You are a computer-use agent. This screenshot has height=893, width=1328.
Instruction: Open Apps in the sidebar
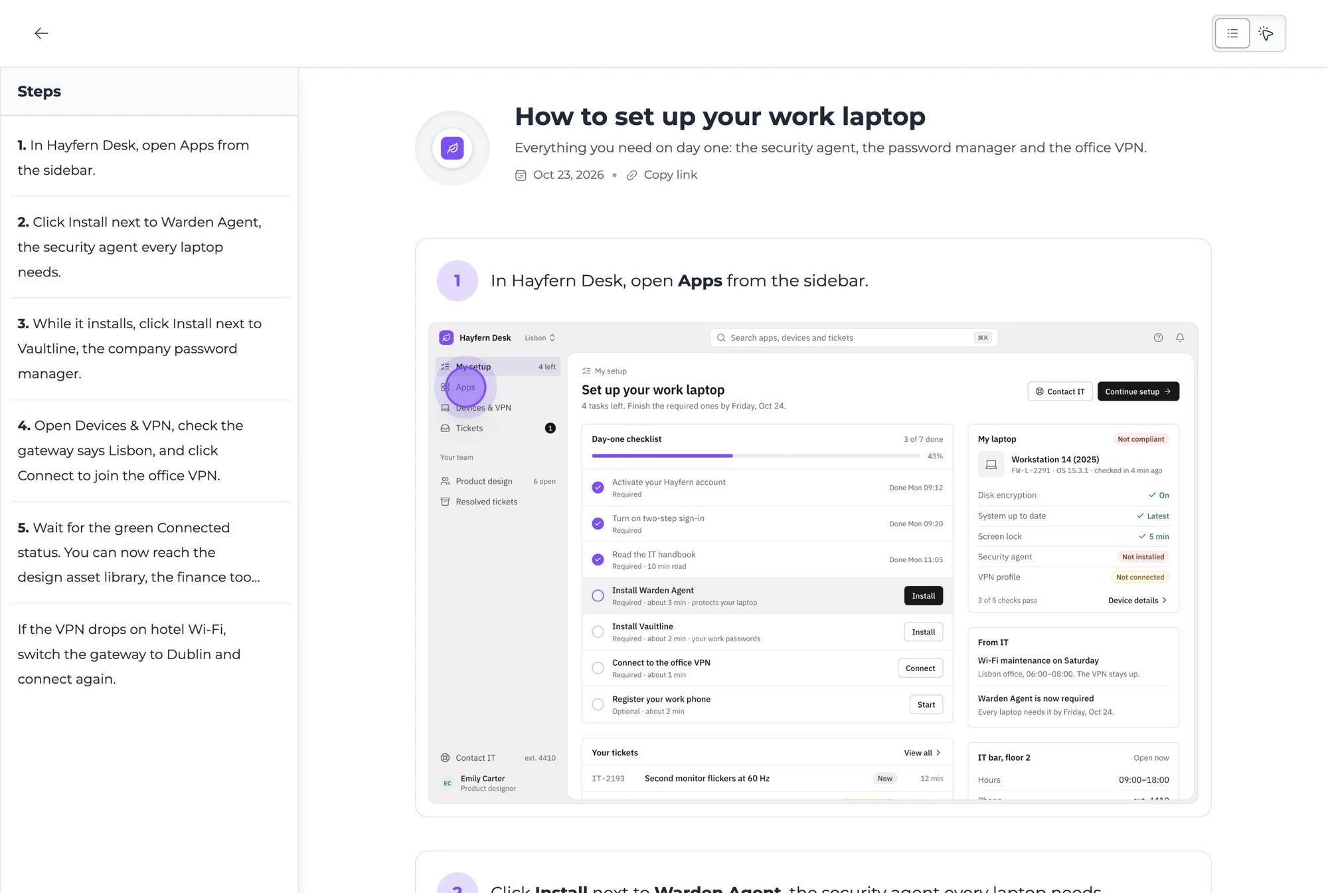498,387
